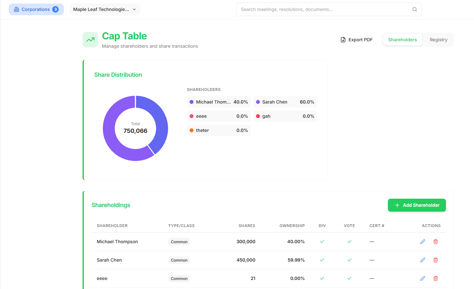Delete the eeee shareholder row
Image resolution: width=474 pixels, height=289 pixels.
pos(436,278)
